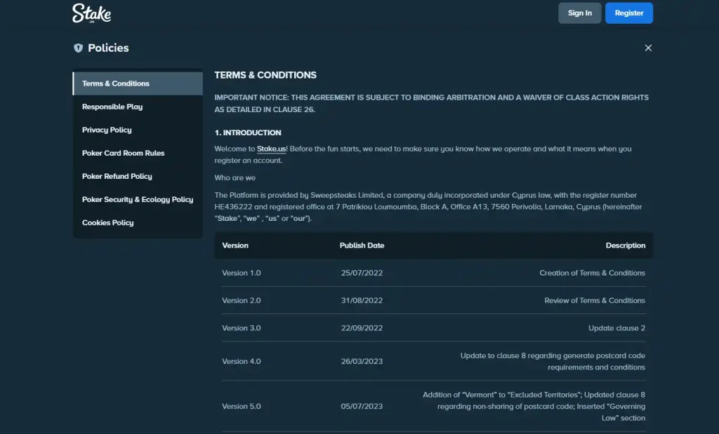Viewport: 719px width, 434px height.
Task: Click the Version 2.0 cell
Action: (242, 300)
